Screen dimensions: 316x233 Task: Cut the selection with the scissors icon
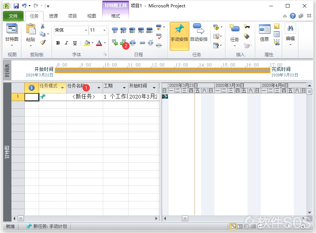point(42,26)
